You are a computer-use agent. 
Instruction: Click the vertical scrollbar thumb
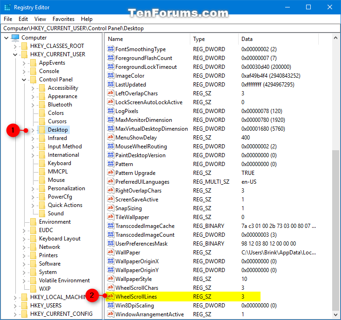click(335, 230)
